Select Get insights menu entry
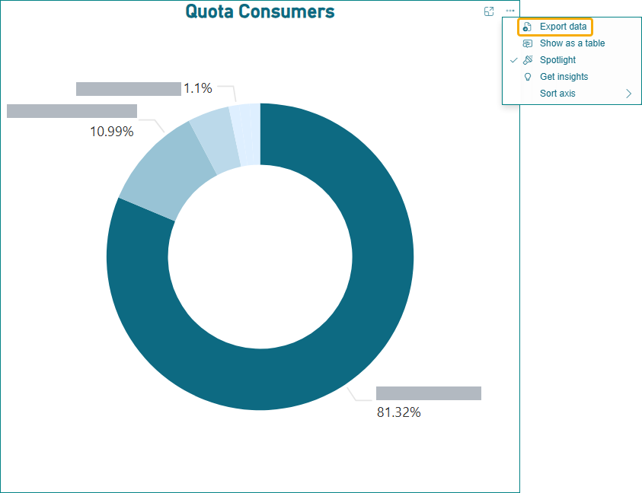Image resolution: width=642 pixels, height=493 pixels. (572, 77)
